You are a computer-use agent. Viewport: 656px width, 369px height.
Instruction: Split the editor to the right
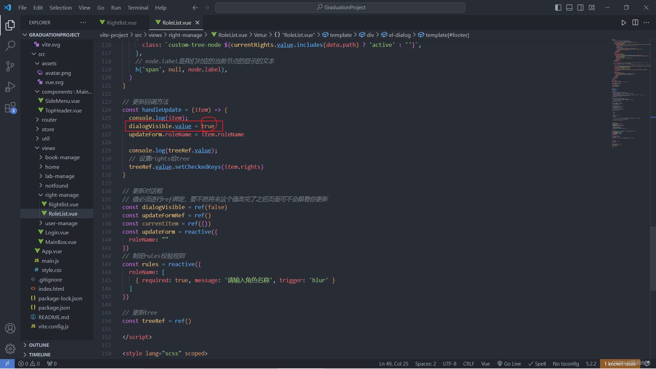[635, 23]
